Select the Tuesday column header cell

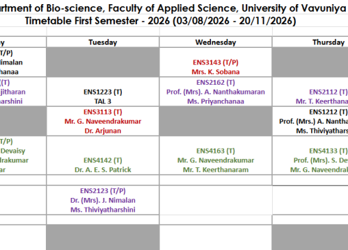(x=103, y=42)
